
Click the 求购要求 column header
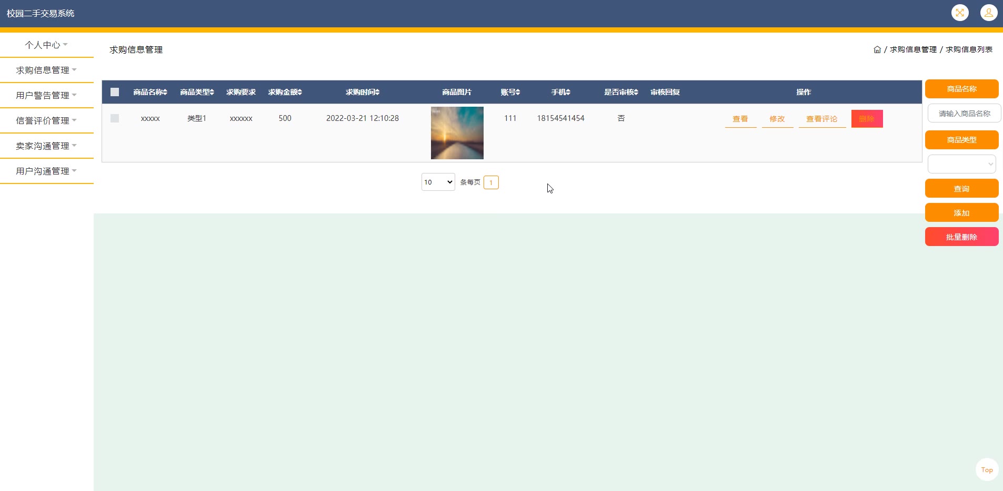pyautogui.click(x=241, y=92)
